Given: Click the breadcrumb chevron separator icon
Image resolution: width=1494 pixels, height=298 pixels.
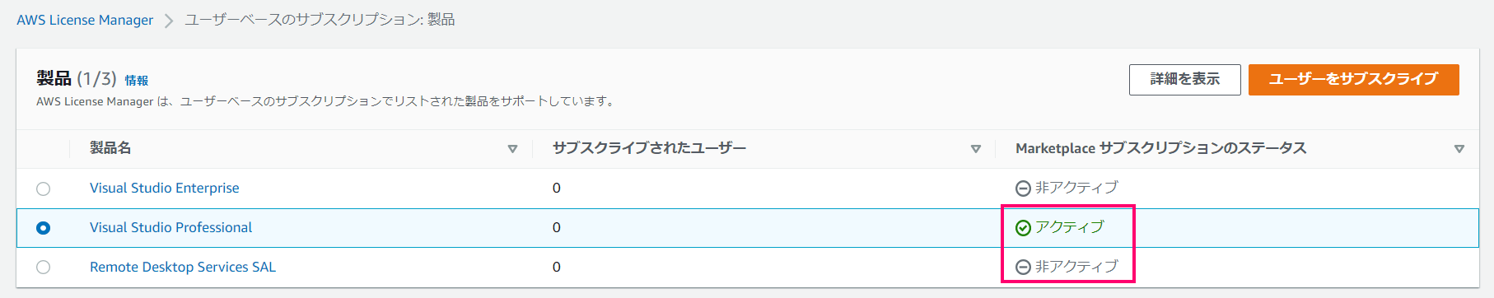Looking at the screenshot, I should 169,21.
